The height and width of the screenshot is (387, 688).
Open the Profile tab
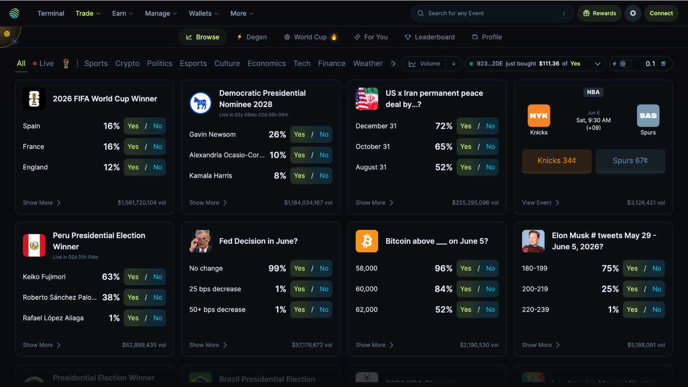coord(487,37)
